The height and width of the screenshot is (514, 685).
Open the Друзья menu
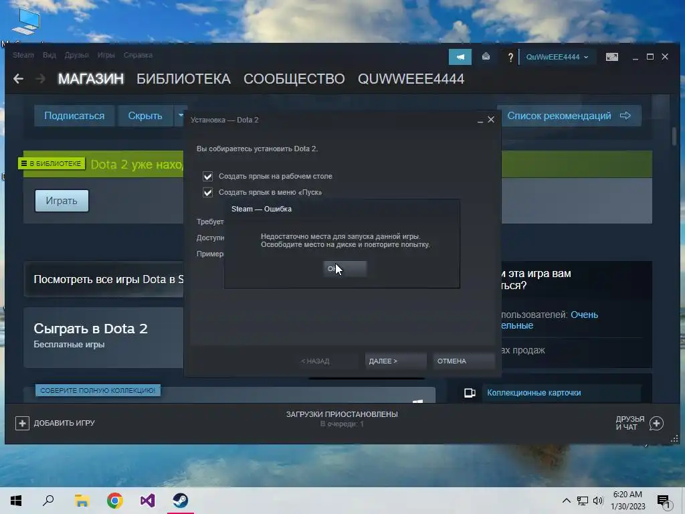(x=76, y=55)
